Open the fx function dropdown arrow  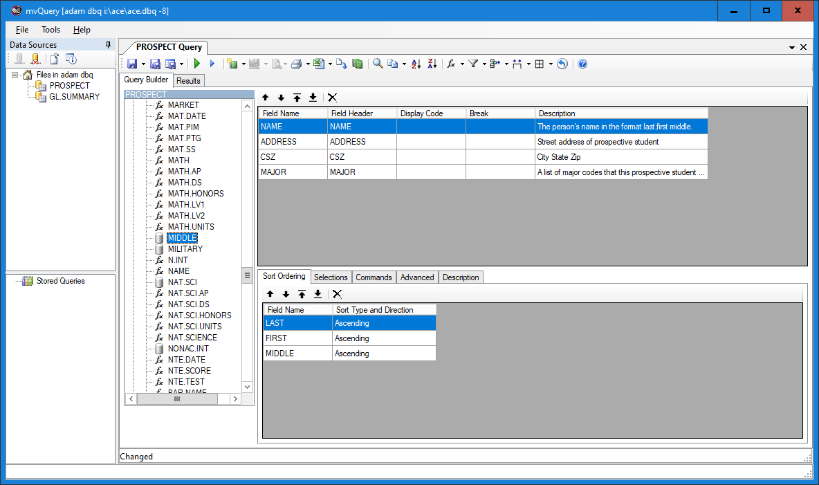pos(461,64)
